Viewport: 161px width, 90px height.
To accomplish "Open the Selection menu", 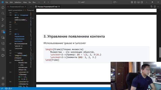I will [x=18, y=2].
